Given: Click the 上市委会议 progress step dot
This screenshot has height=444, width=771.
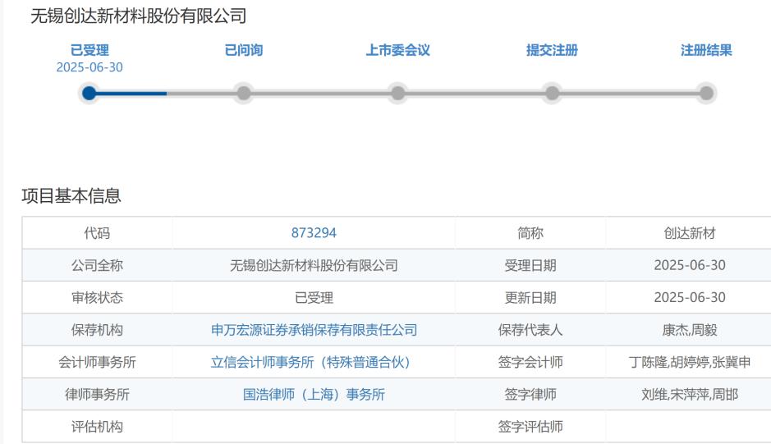Looking at the screenshot, I should click(397, 93).
